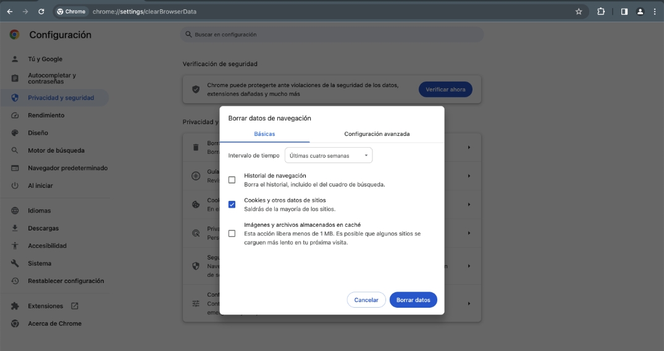Click the Cancelar button
The width and height of the screenshot is (664, 351).
click(x=366, y=300)
